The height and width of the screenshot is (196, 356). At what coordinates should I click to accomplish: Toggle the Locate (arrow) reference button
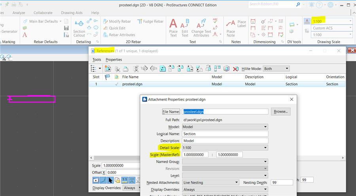[110, 180]
